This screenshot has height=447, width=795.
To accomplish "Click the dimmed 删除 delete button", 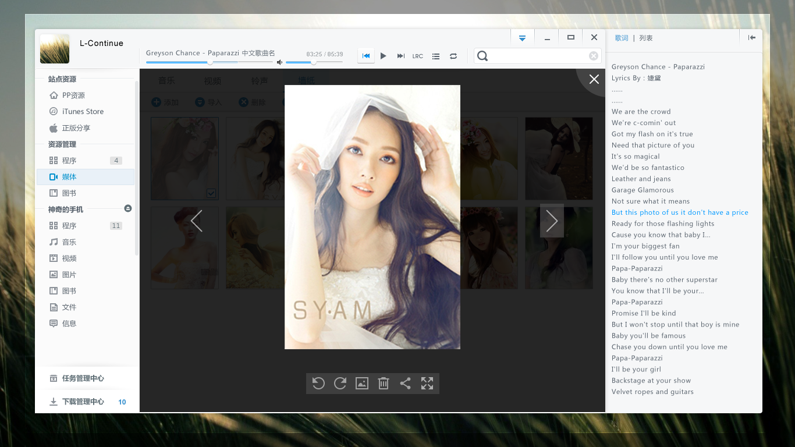I will tap(253, 102).
